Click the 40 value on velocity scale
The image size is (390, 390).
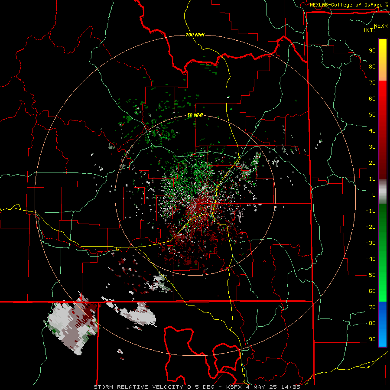(372, 130)
